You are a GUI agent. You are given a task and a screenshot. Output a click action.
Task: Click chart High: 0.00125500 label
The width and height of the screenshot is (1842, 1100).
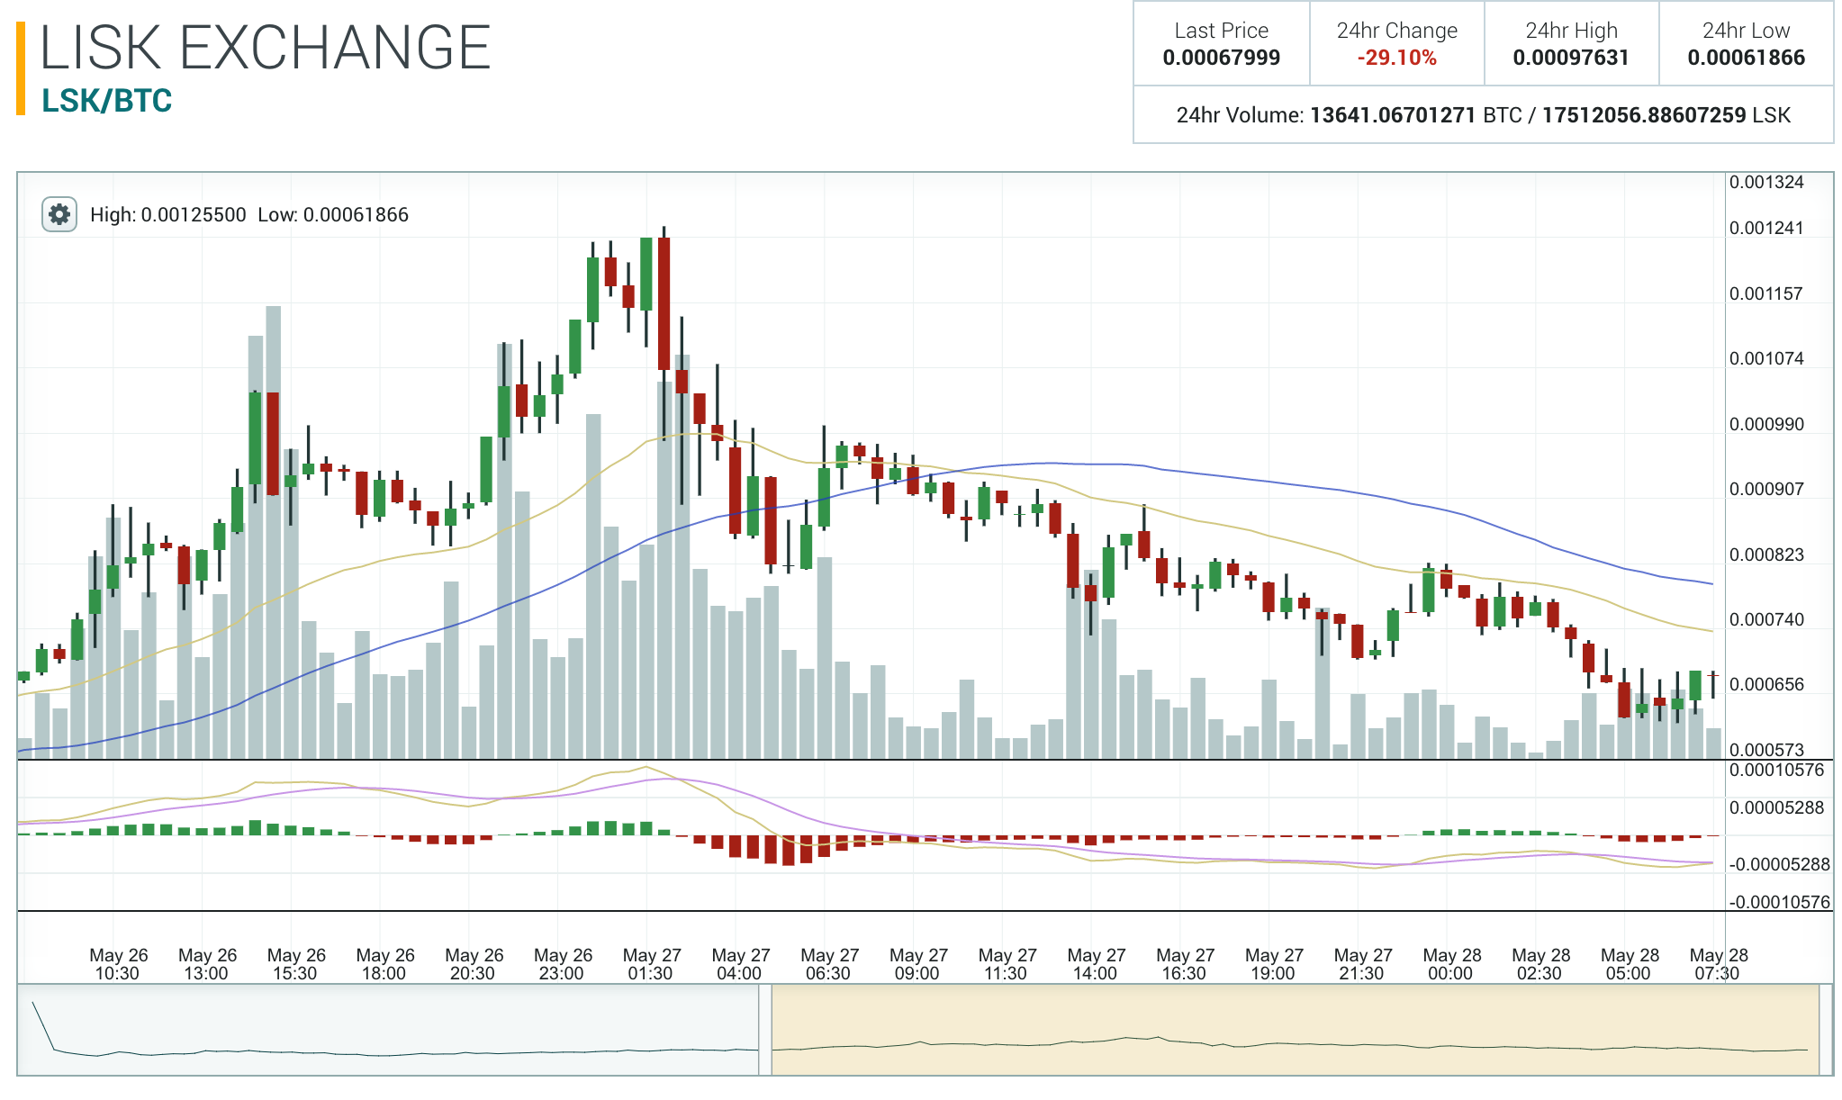[x=167, y=215]
